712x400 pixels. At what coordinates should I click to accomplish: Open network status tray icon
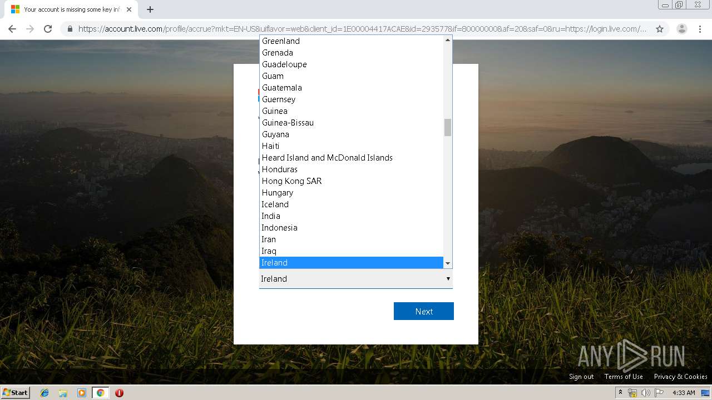click(632, 393)
